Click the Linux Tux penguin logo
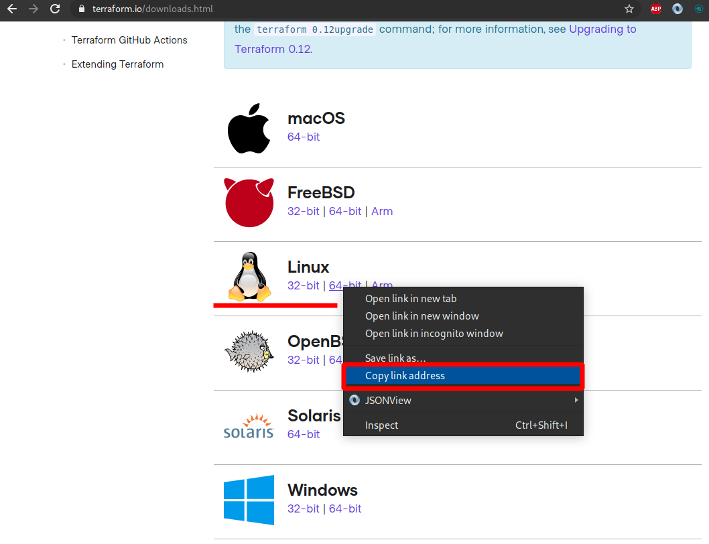The width and height of the screenshot is (709, 544). (x=249, y=276)
